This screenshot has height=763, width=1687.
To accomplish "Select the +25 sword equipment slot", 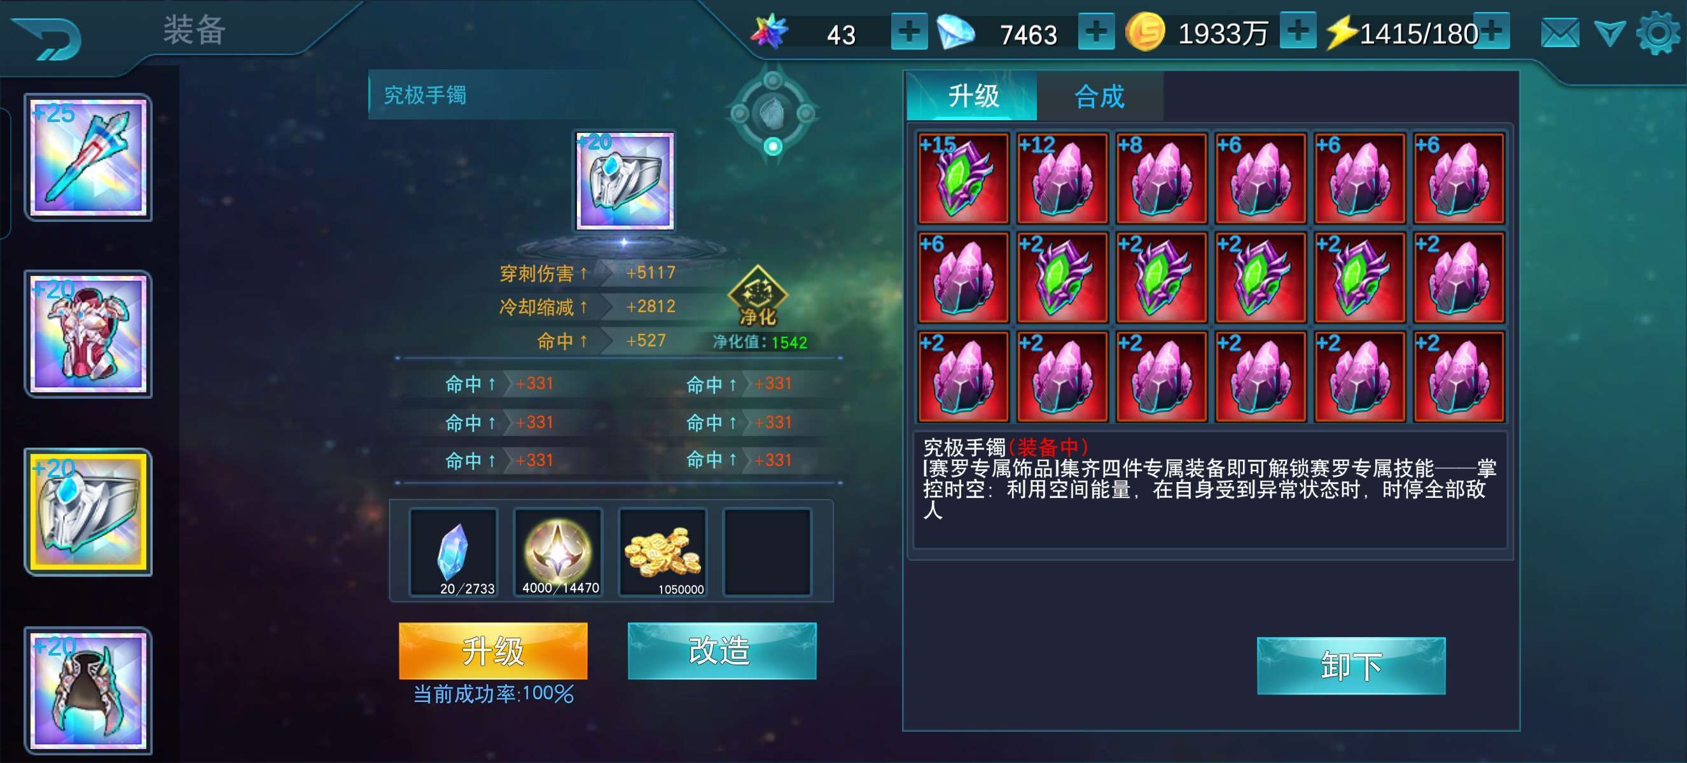I will click(x=88, y=157).
